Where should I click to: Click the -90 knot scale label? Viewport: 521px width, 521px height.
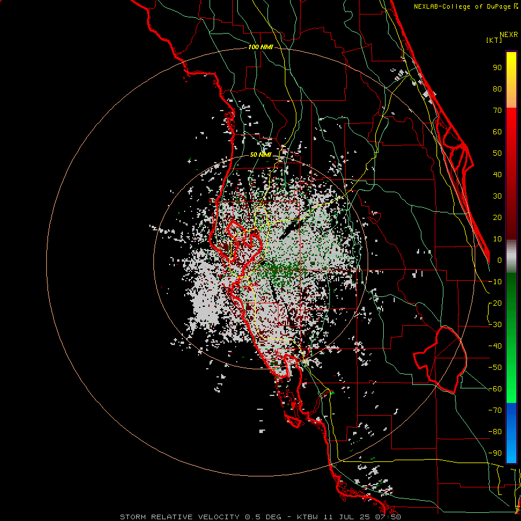click(x=495, y=453)
